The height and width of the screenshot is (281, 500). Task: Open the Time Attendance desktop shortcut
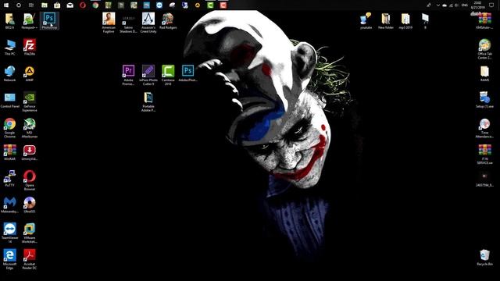pos(484,128)
